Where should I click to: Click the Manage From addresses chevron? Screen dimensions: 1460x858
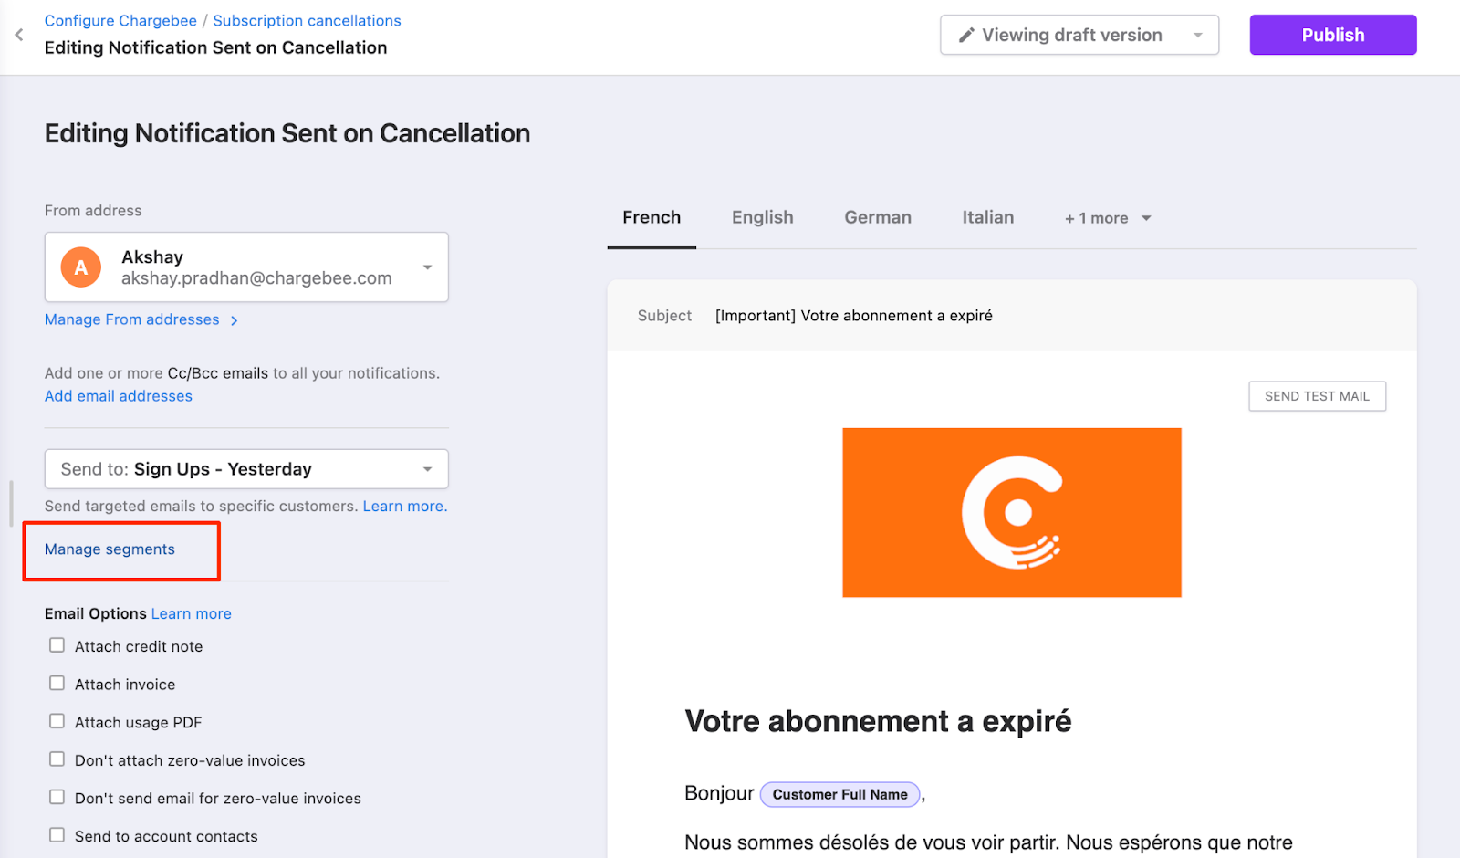tap(235, 320)
